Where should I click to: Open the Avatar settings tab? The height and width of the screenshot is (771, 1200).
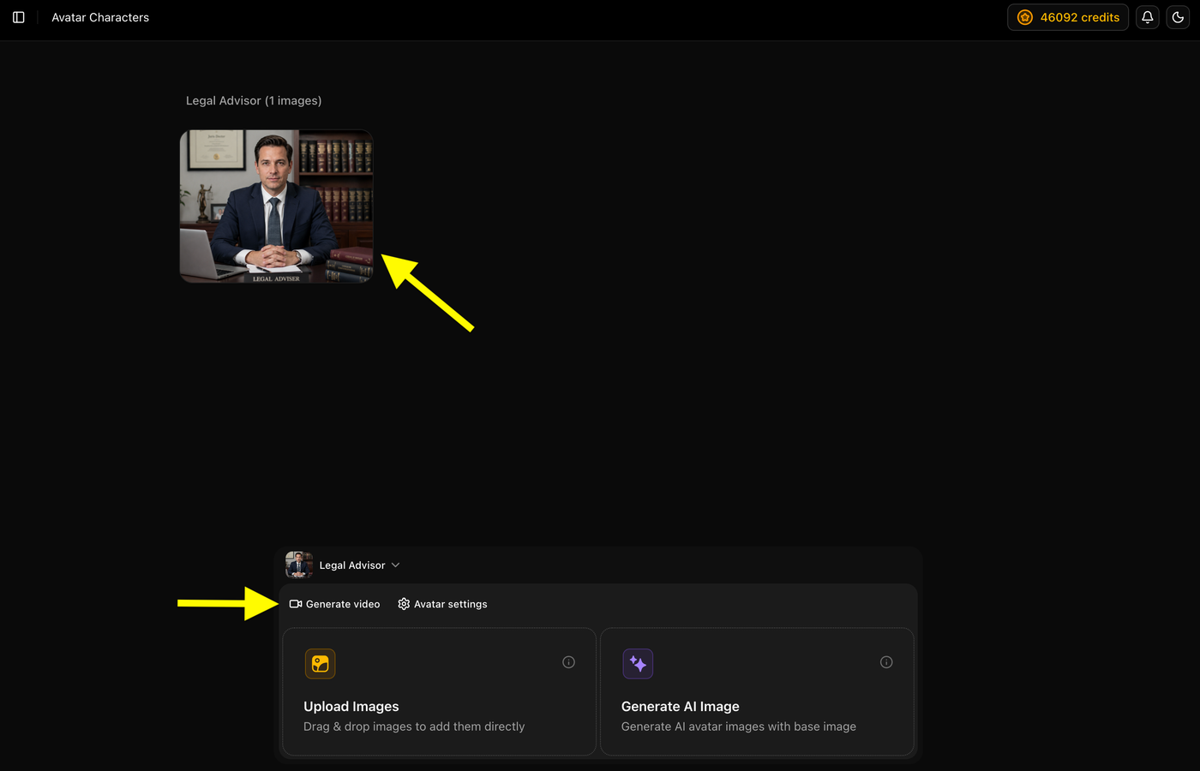[442, 604]
